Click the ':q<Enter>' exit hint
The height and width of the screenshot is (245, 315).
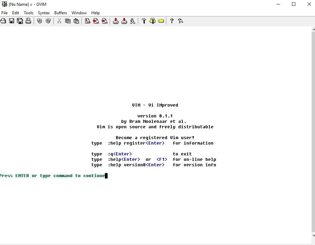(120, 154)
